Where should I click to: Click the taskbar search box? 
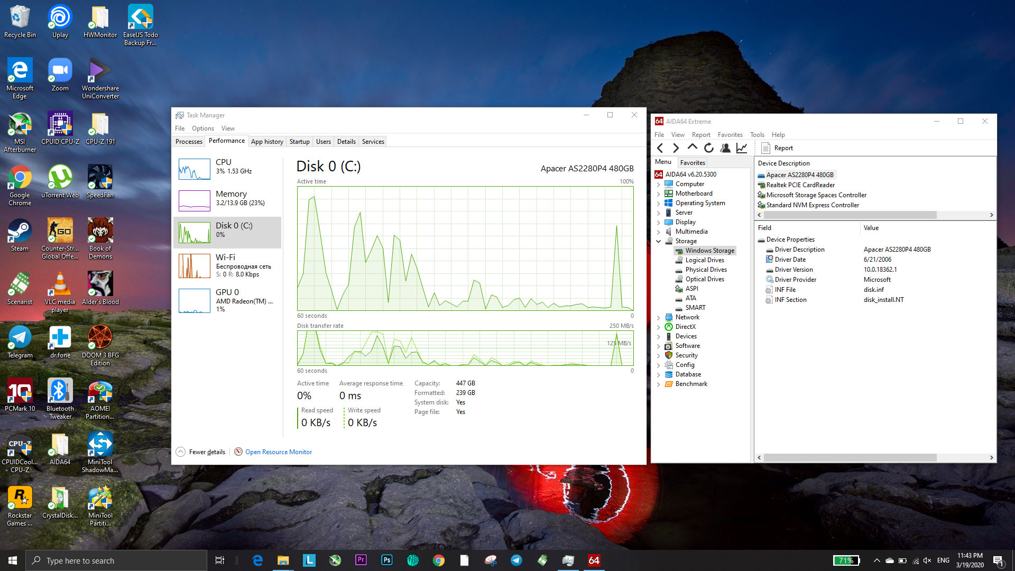click(116, 560)
